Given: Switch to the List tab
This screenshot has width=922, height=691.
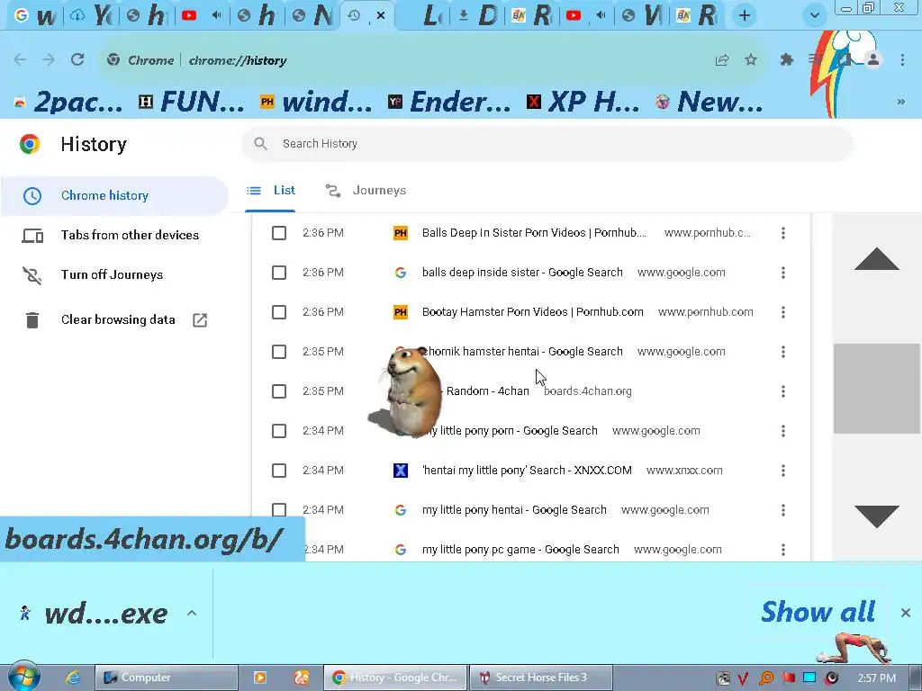Looking at the screenshot, I should click(271, 191).
